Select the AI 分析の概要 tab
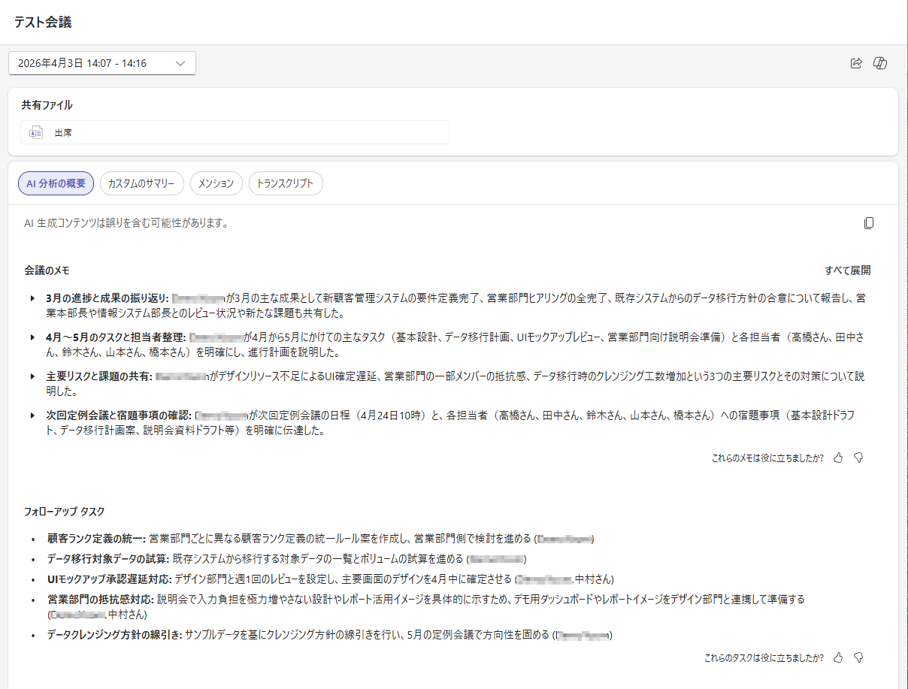This screenshot has height=689, width=908. [56, 183]
